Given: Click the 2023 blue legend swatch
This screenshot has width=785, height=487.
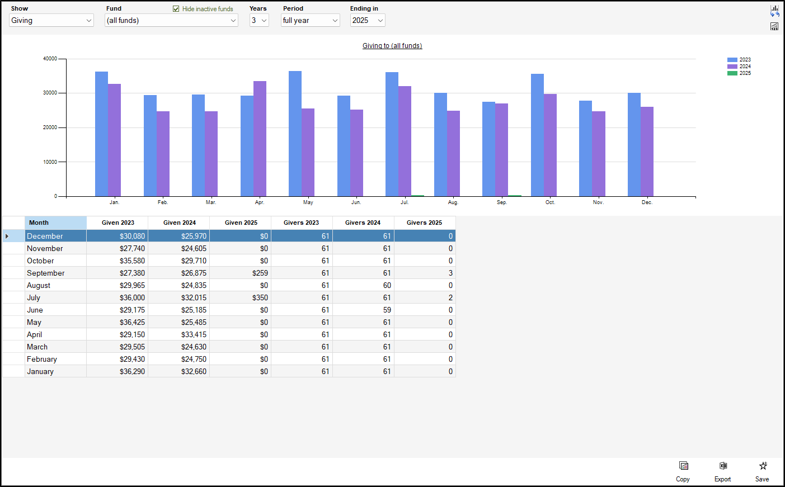Looking at the screenshot, I should [x=732, y=60].
